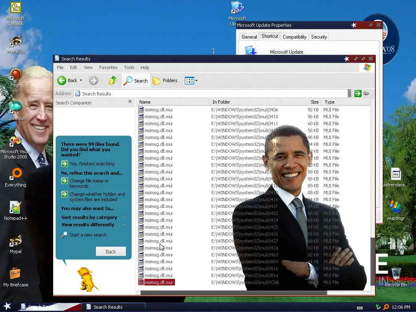The image size is (416, 312).
Task: Choose Yes, finished searching
Action: tap(88, 164)
